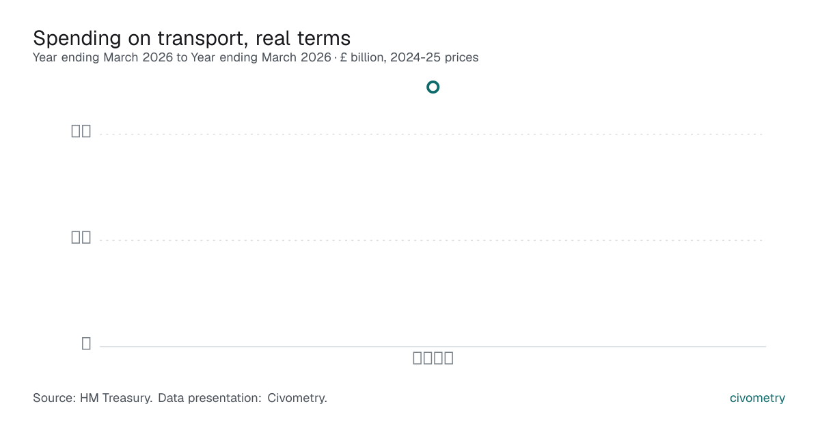Click the solid x-axis baseline
The width and height of the screenshot is (820, 430).
coord(433,346)
